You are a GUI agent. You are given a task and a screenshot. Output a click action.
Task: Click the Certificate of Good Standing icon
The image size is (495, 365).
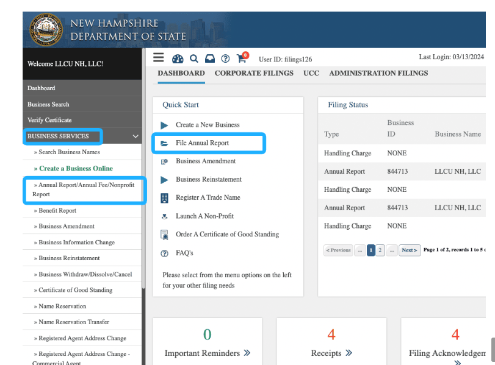click(x=164, y=235)
